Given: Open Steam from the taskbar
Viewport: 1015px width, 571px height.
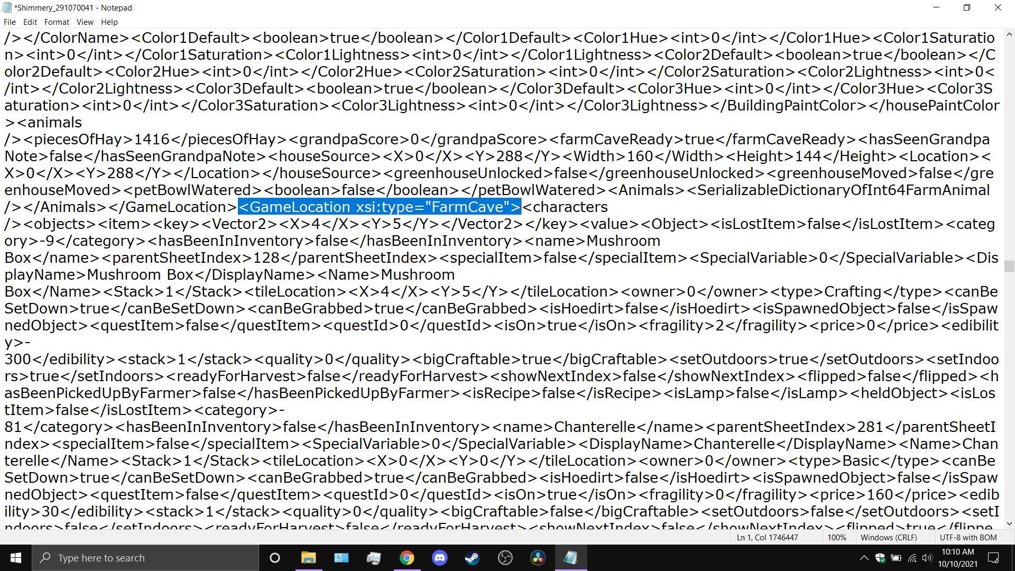Looking at the screenshot, I should pos(472,558).
